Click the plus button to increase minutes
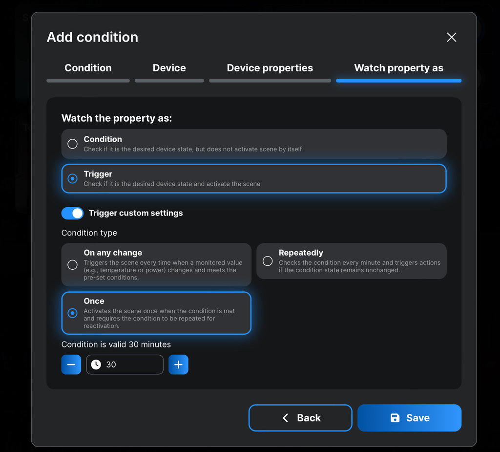 point(178,365)
